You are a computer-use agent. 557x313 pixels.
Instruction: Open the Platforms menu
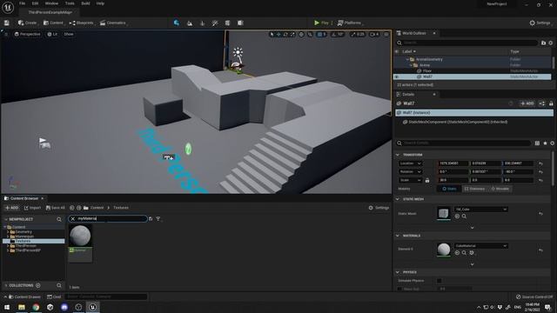point(350,23)
